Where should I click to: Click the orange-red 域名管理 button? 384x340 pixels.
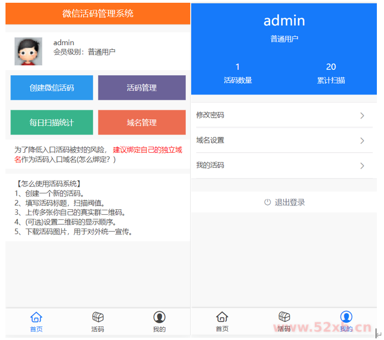tap(142, 122)
